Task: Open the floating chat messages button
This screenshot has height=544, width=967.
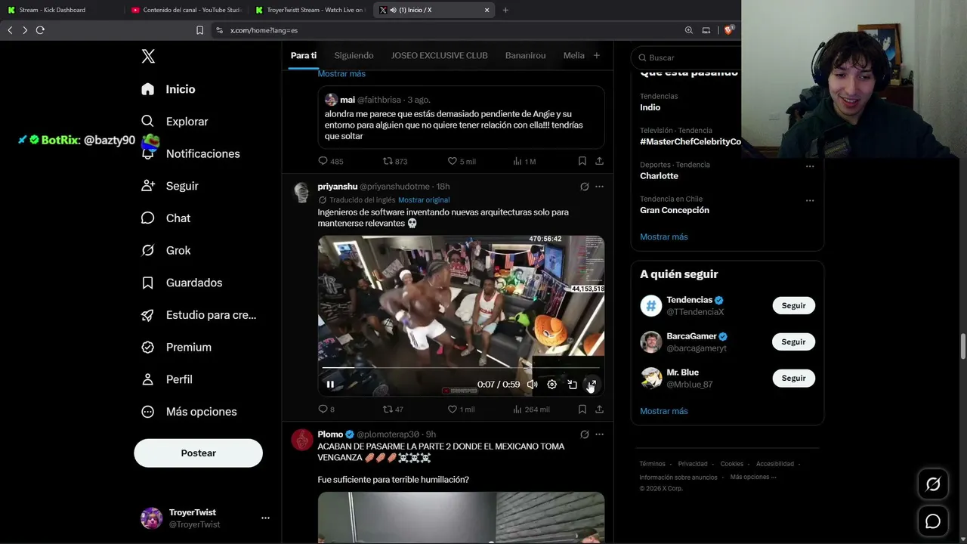Action: (933, 521)
